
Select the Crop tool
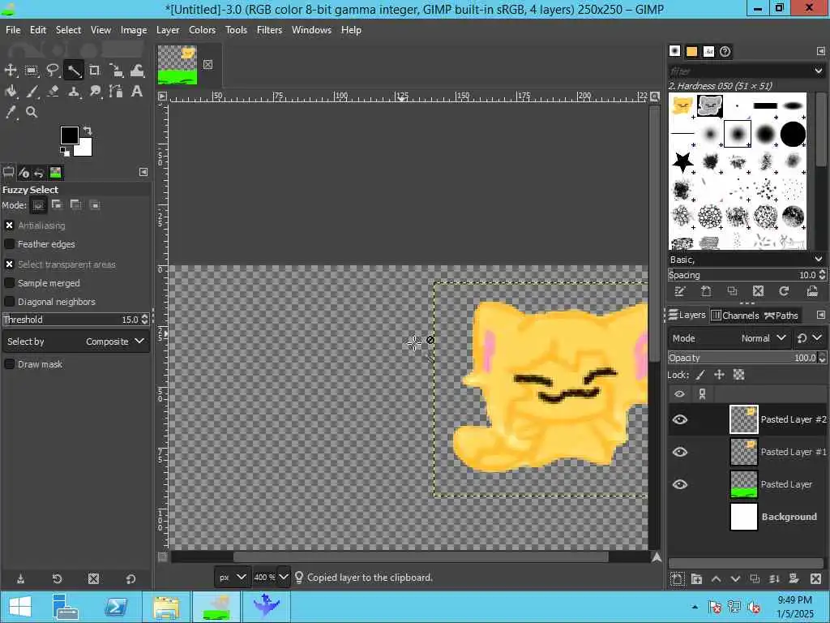[94, 71]
